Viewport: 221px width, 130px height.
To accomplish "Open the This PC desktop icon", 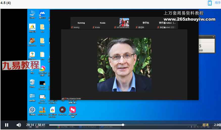I will 32,15.
